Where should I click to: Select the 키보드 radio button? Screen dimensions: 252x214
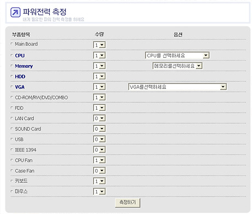click(x=12, y=181)
